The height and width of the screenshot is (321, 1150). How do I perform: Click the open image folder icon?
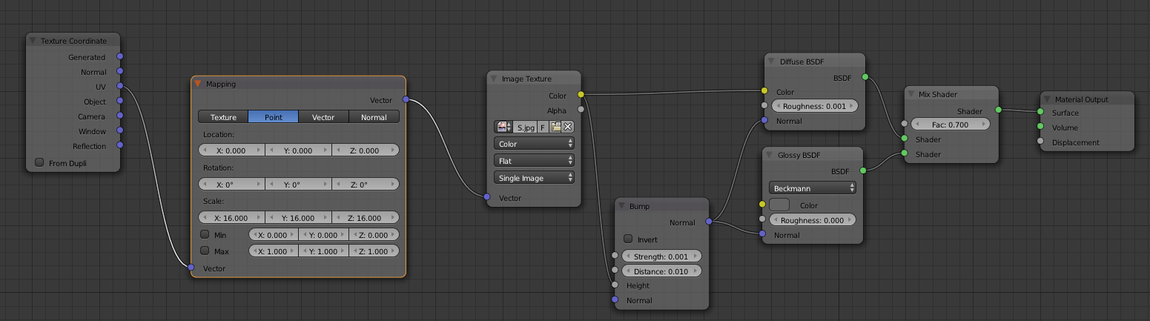(x=555, y=127)
